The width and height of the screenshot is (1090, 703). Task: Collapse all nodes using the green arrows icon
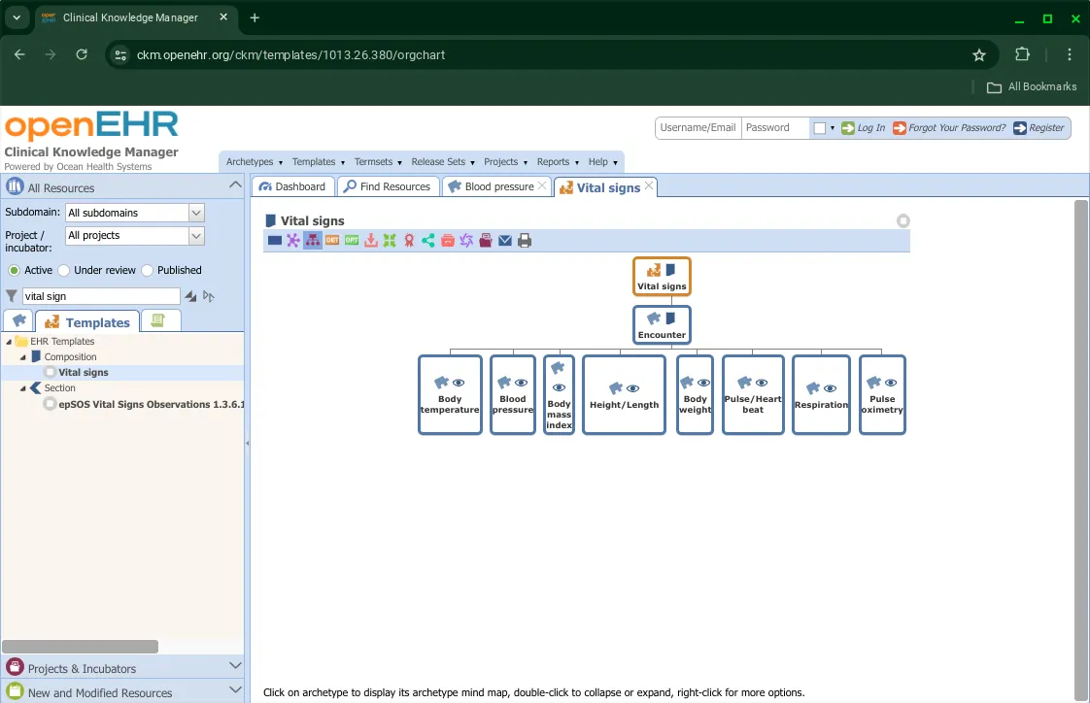[x=390, y=241]
